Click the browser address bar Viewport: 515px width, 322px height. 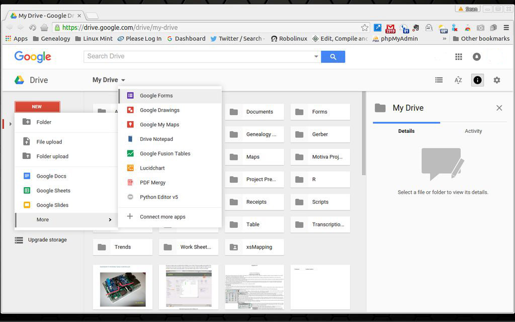pos(210,28)
